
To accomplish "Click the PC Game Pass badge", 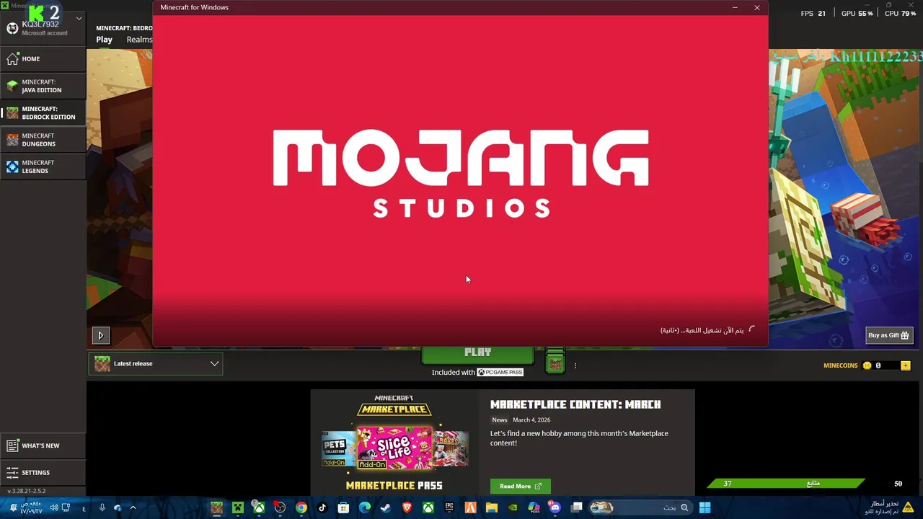I will (500, 372).
